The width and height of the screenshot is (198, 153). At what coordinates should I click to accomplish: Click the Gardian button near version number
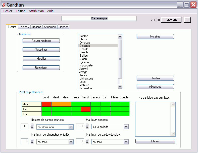(x=171, y=20)
